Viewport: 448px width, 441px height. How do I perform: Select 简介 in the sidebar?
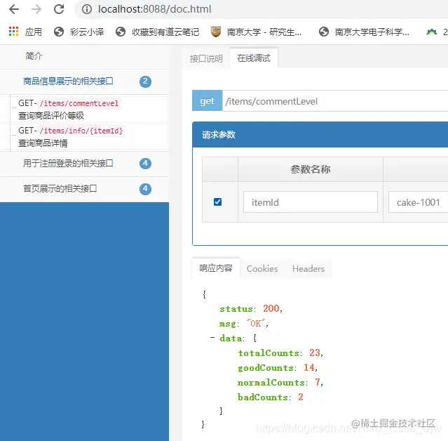click(34, 55)
